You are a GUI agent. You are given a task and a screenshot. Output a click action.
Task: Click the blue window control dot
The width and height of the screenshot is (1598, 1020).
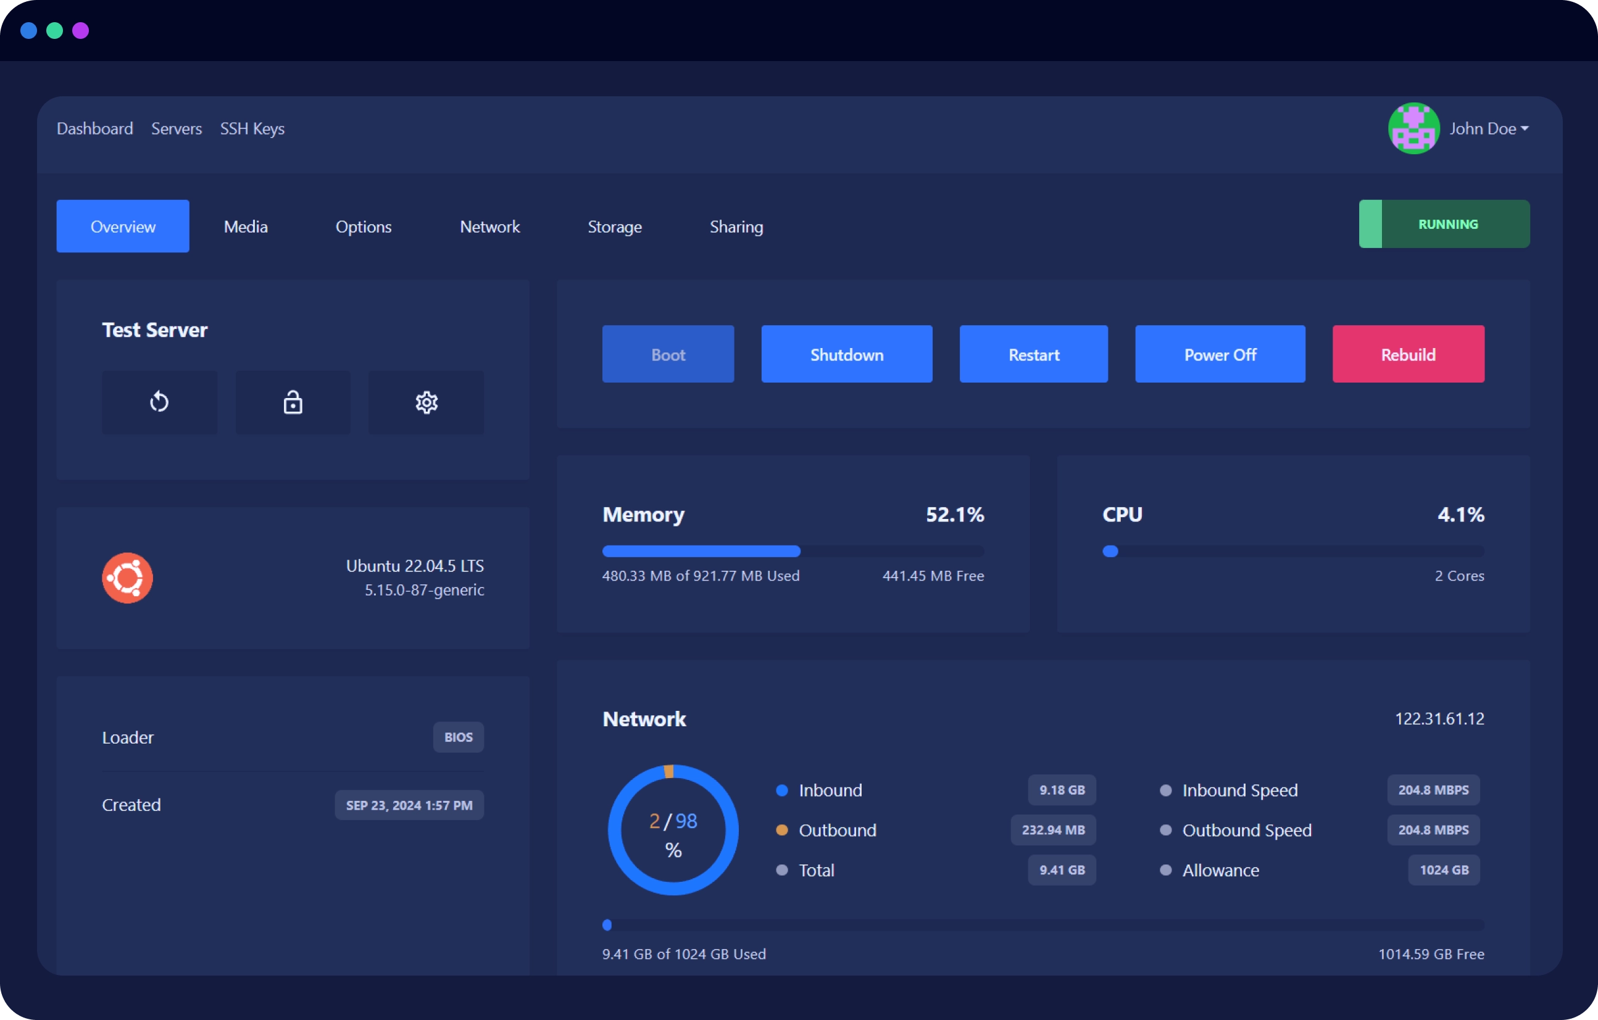(28, 30)
